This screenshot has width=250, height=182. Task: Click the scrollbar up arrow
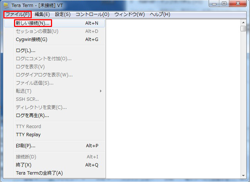pyautogui.click(x=243, y=22)
